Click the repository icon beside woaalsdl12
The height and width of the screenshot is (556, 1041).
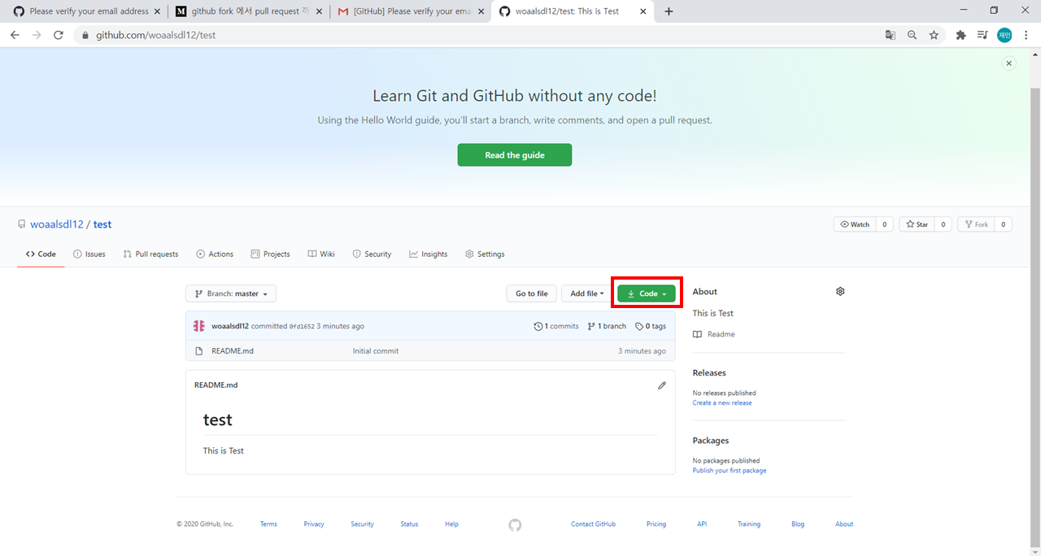[x=22, y=224]
